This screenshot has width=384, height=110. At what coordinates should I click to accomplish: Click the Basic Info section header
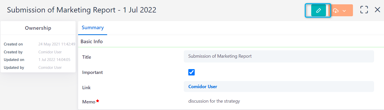[x=92, y=41]
